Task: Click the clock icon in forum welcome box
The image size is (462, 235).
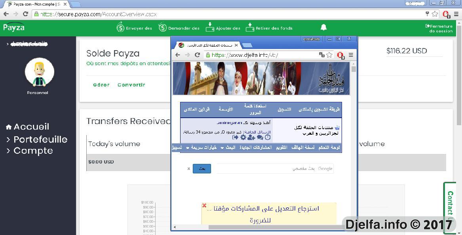Action: point(268,137)
